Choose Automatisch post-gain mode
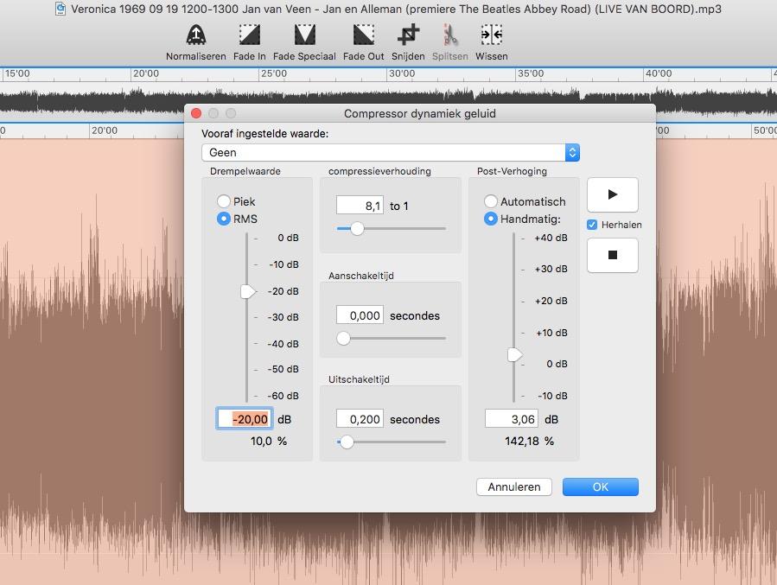 tap(491, 201)
